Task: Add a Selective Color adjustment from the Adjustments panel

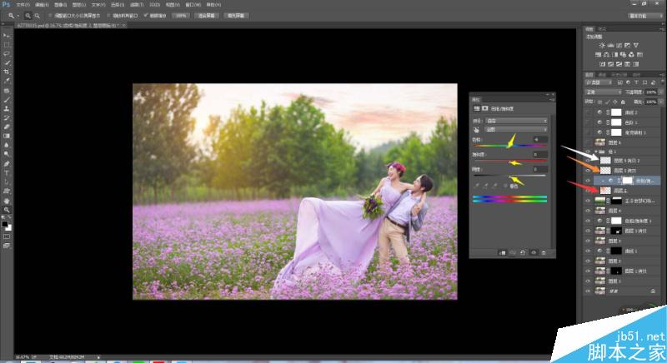Action: [628, 64]
